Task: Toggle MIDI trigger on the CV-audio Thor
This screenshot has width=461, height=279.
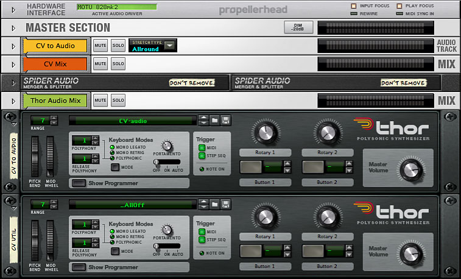Action: click(x=202, y=147)
